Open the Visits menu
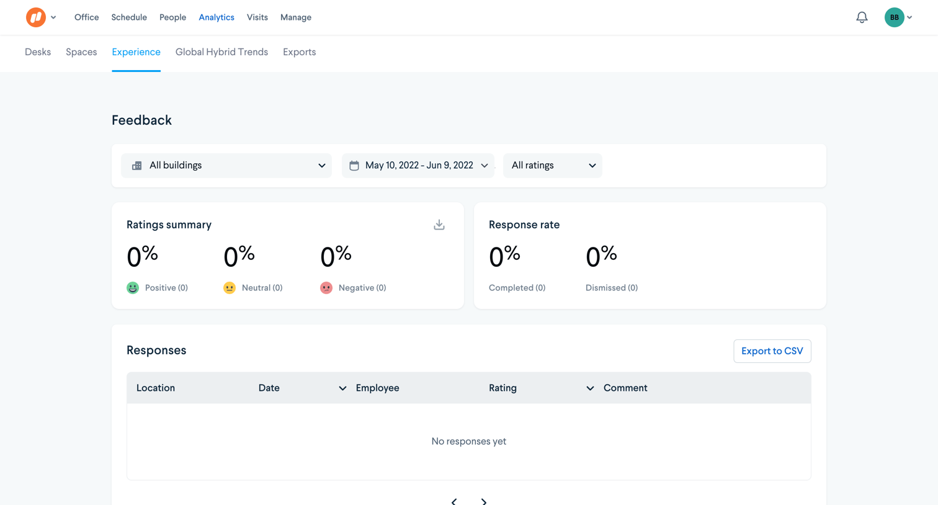Image resolution: width=938 pixels, height=505 pixels. (x=257, y=17)
